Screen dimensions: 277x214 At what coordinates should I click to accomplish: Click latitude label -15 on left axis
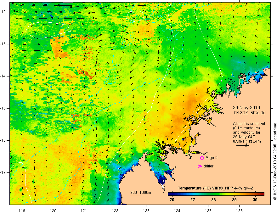click(x=3, y=108)
